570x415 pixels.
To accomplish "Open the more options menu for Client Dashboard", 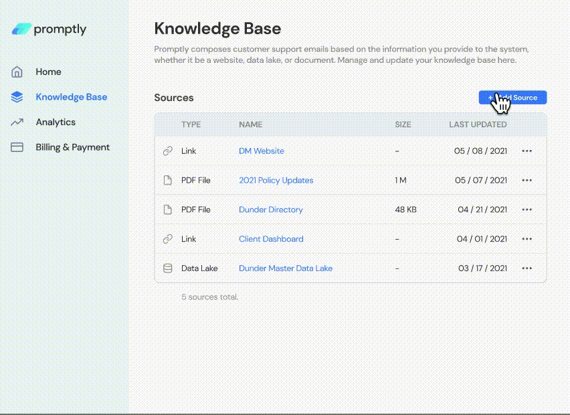I will (x=527, y=239).
